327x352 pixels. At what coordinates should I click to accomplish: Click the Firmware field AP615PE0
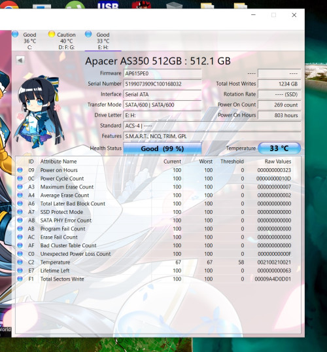tap(162, 73)
